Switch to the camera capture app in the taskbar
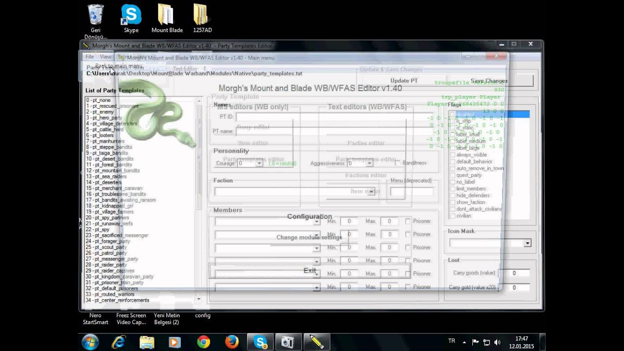The width and height of the screenshot is (624, 351). (x=288, y=342)
